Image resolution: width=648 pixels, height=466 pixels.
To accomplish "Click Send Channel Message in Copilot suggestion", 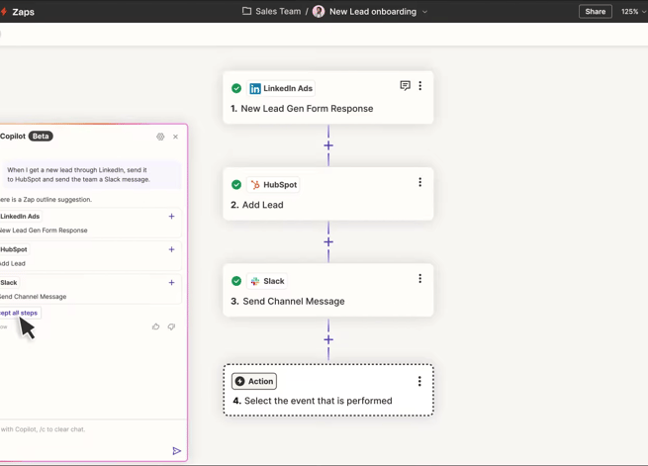I will click(x=33, y=297).
